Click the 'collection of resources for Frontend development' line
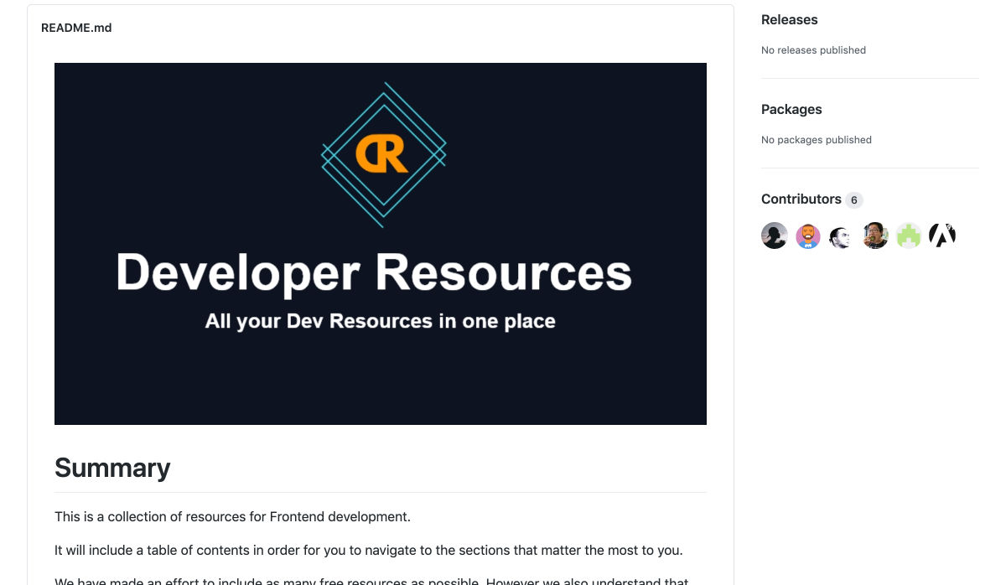The image size is (1006, 585). [232, 516]
